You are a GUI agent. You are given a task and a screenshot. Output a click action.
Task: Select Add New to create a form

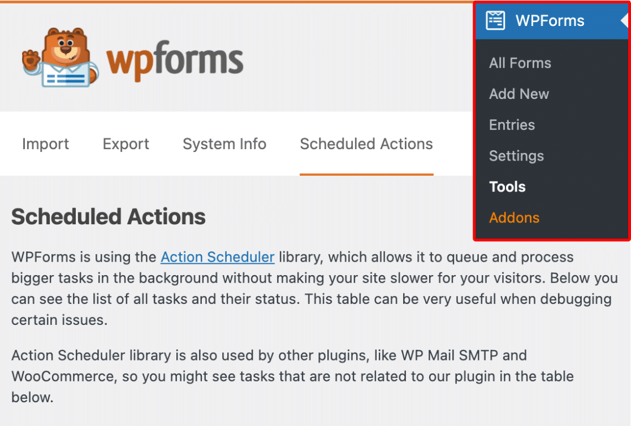(x=518, y=94)
